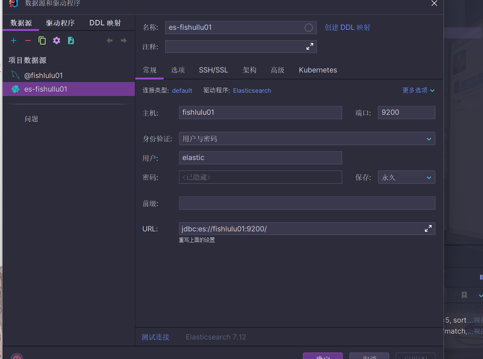Viewport: 483px width, 359px height.
Task: Click the 重写上面的设置 hint text
Action: click(x=197, y=240)
